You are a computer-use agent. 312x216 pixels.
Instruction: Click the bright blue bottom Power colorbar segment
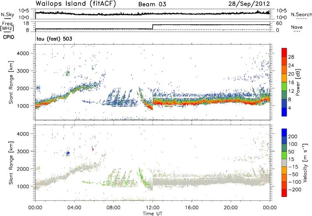[x=284, y=112]
